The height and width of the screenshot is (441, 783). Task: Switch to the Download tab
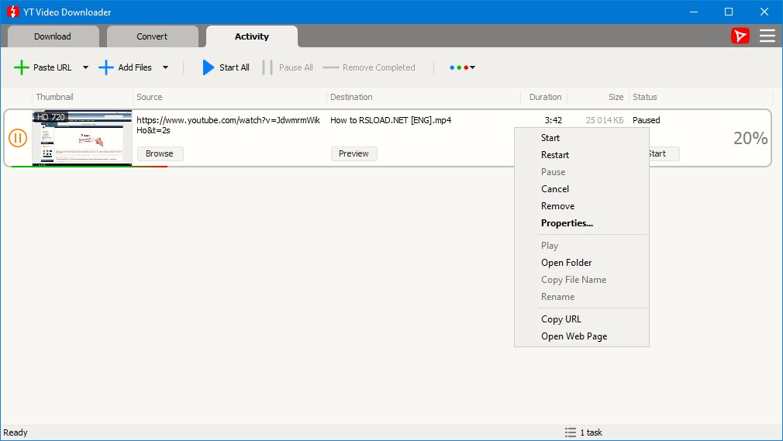click(53, 36)
